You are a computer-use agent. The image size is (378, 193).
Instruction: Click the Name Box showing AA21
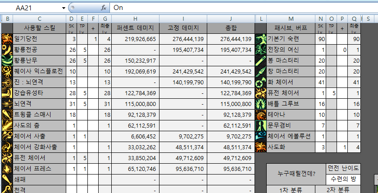(34, 8)
